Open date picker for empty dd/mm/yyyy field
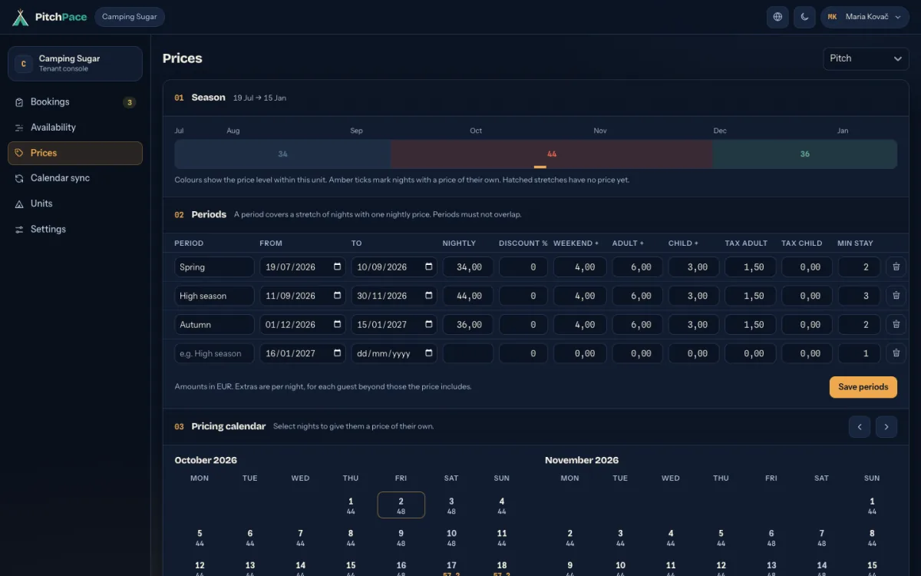 pos(429,353)
